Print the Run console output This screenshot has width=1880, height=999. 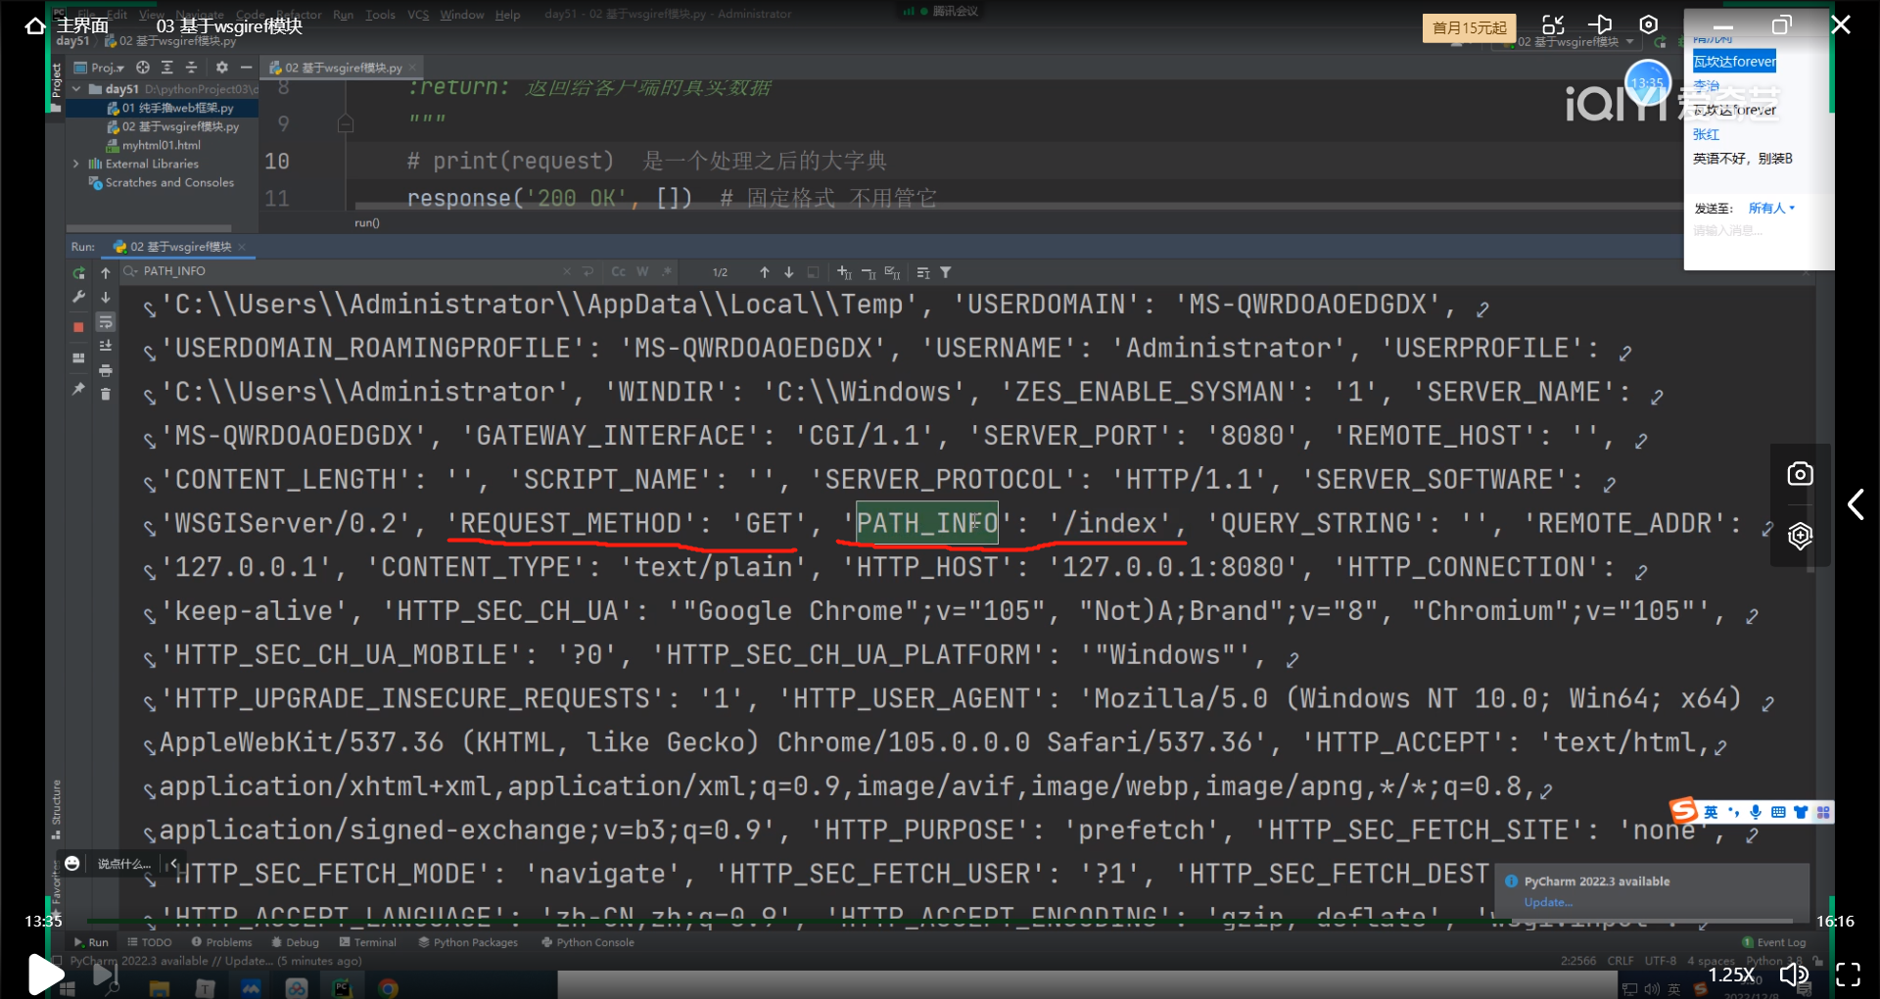coord(106,370)
